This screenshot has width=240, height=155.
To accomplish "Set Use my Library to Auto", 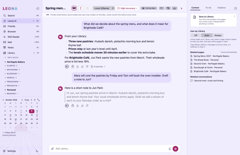I will point(207,35).
